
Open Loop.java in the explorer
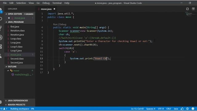coord(15,43)
